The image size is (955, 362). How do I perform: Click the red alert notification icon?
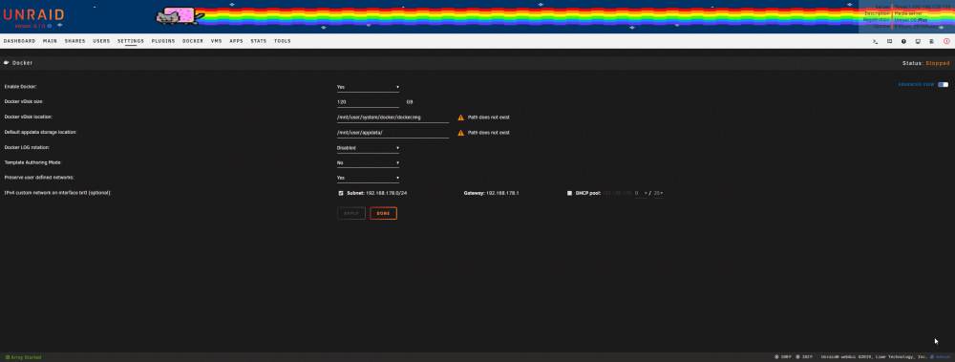click(x=946, y=41)
